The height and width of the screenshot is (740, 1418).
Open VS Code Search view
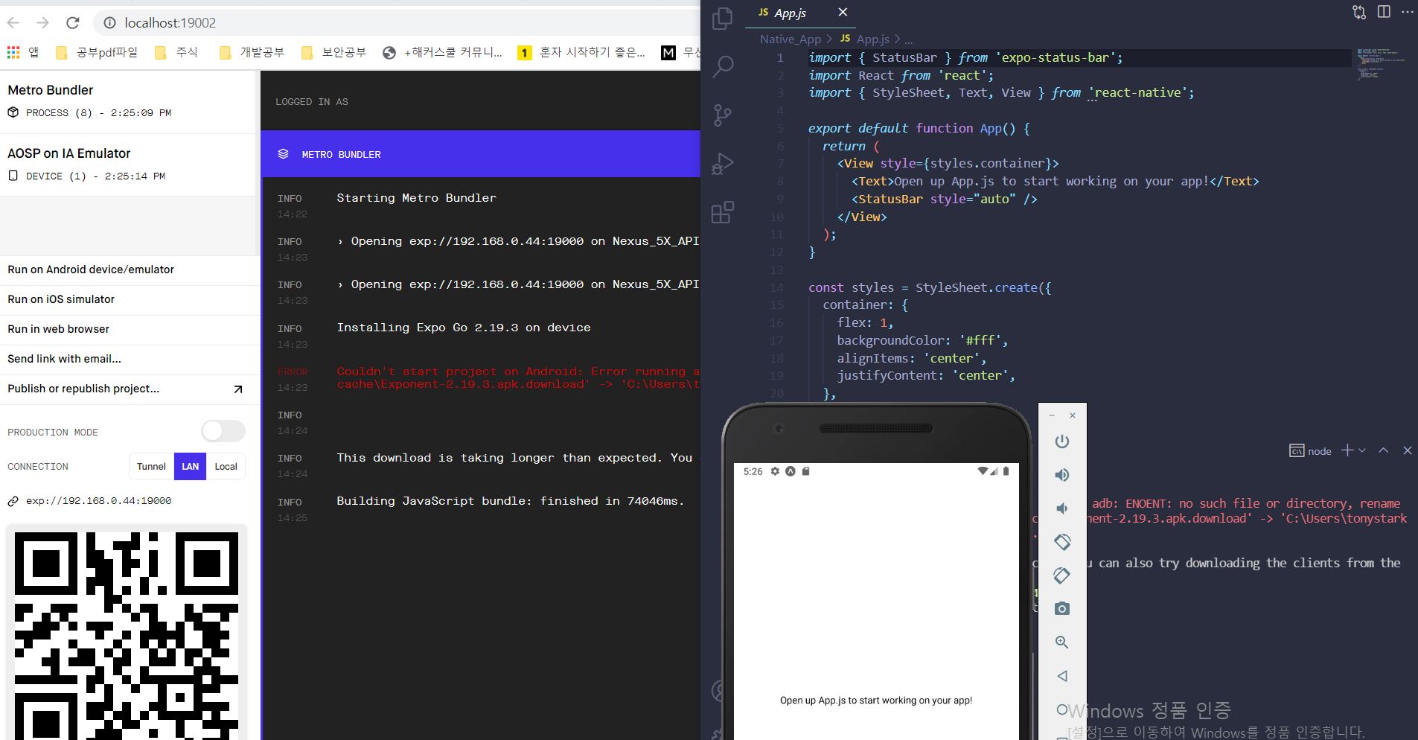[723, 67]
